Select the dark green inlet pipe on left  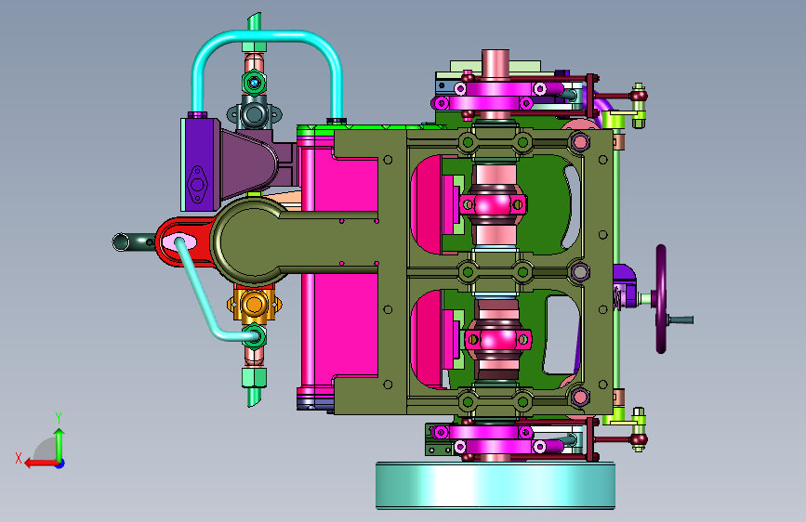click(132, 241)
